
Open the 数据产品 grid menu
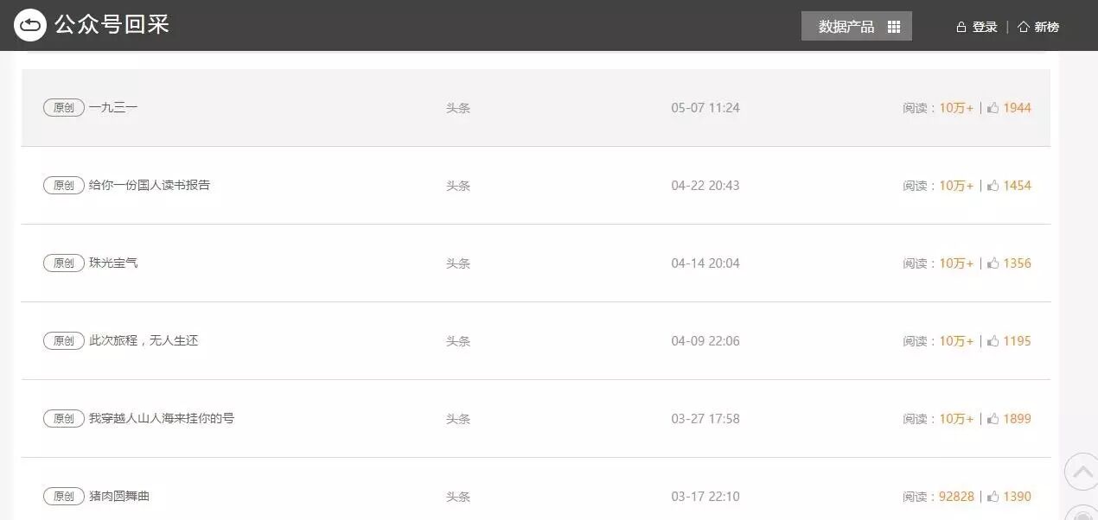pos(856,26)
